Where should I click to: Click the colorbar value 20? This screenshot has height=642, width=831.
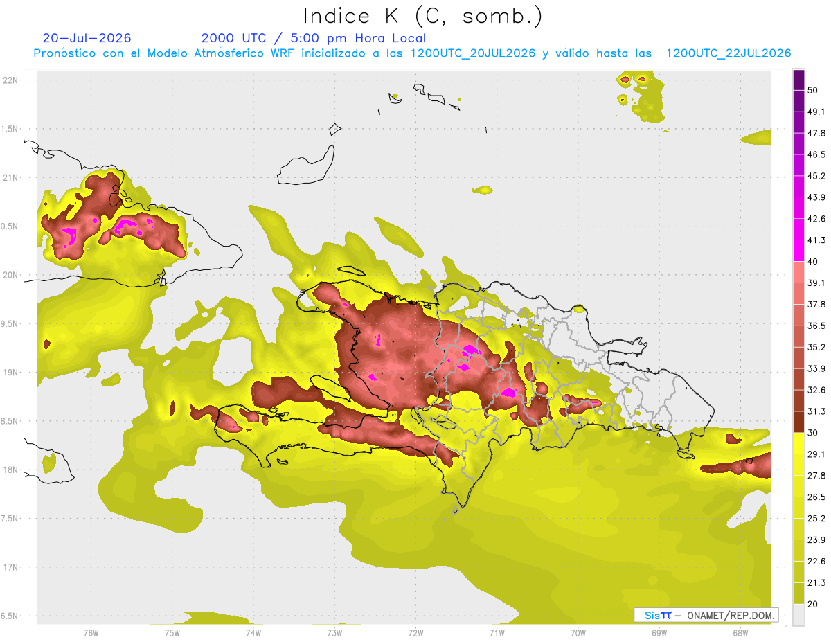coord(814,604)
